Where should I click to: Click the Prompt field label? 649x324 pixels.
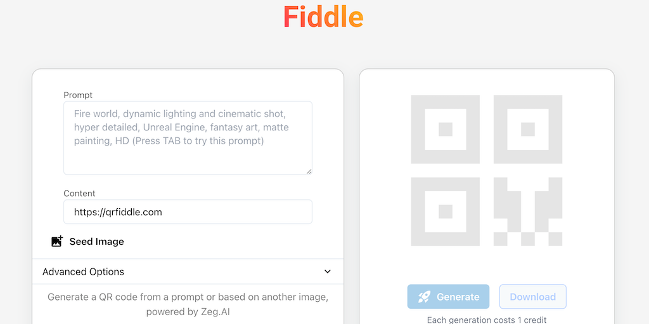point(78,95)
